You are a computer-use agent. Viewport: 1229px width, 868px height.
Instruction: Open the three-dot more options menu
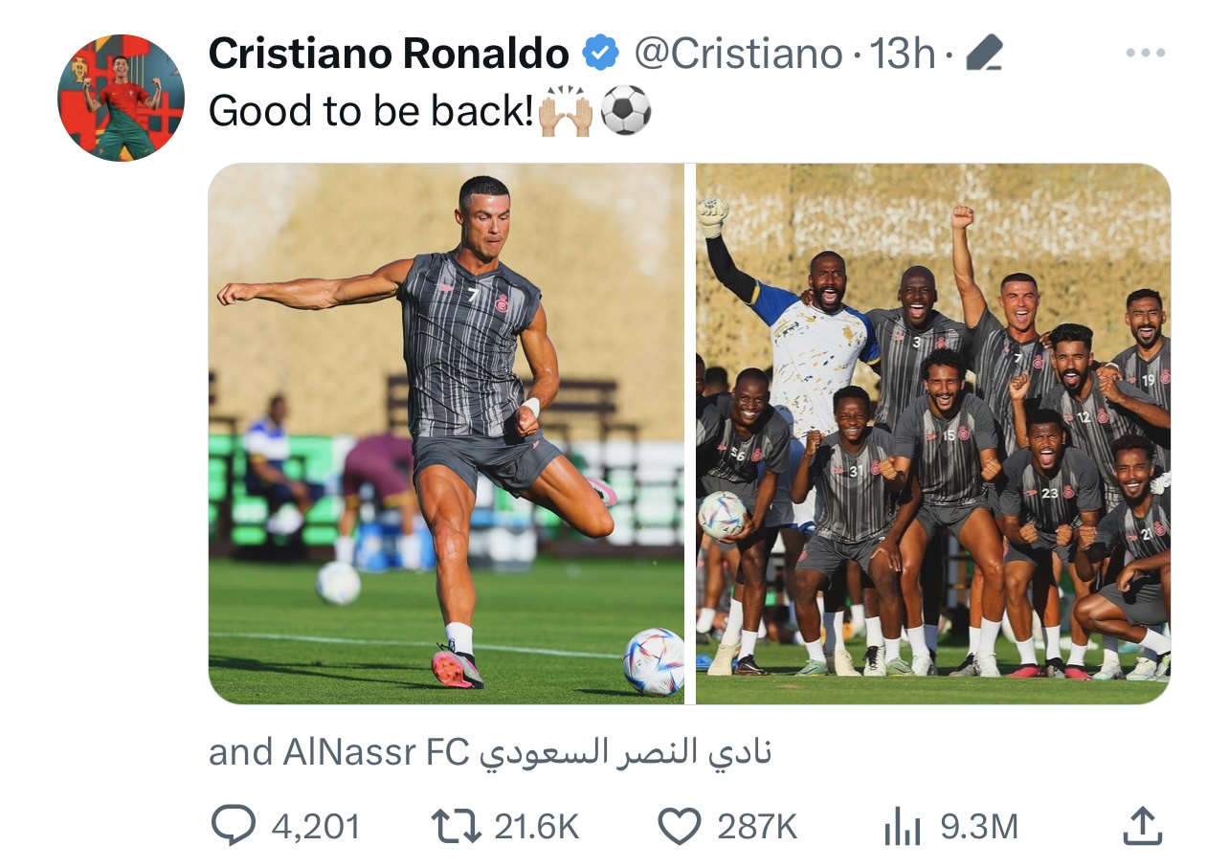[x=1145, y=54]
